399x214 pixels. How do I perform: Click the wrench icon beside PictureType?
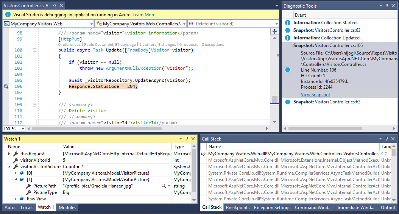coord(29,192)
